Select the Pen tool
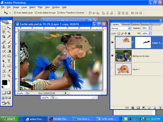163x122 pixels. pos(4,66)
